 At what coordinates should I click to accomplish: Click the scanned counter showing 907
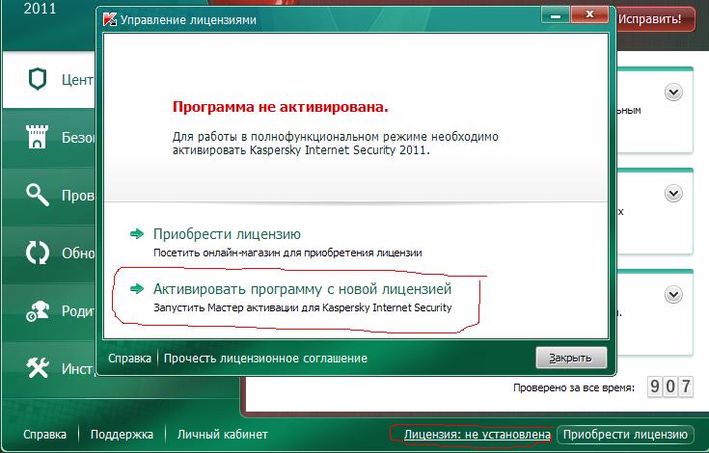(x=670, y=386)
